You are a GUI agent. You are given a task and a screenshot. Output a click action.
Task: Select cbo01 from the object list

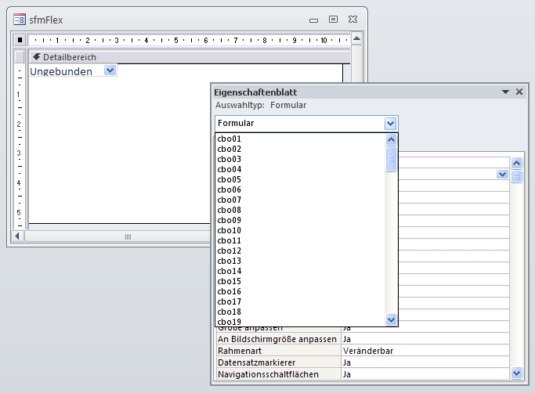(230, 139)
